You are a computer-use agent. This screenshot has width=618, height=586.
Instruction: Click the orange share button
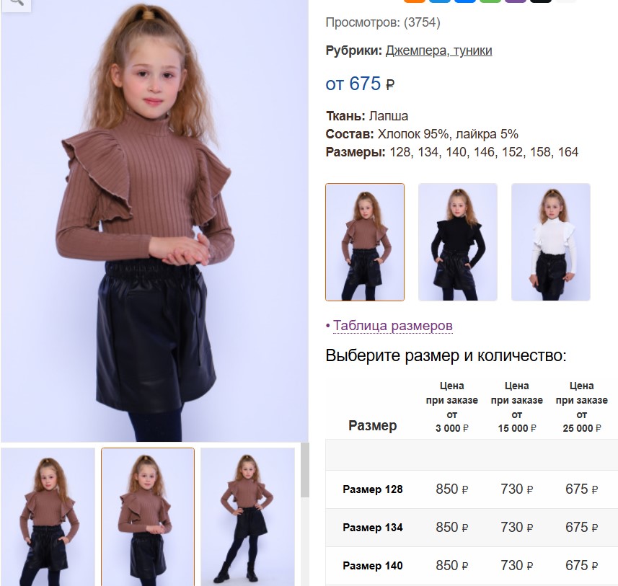click(414, 1)
